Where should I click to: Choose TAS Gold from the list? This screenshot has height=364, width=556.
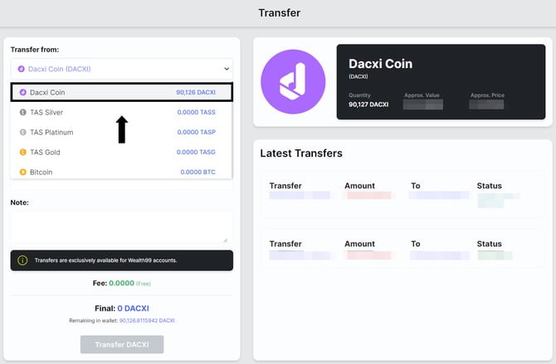(122, 152)
